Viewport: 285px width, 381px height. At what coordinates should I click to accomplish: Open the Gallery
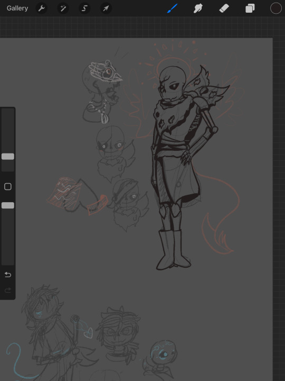[x=17, y=8]
